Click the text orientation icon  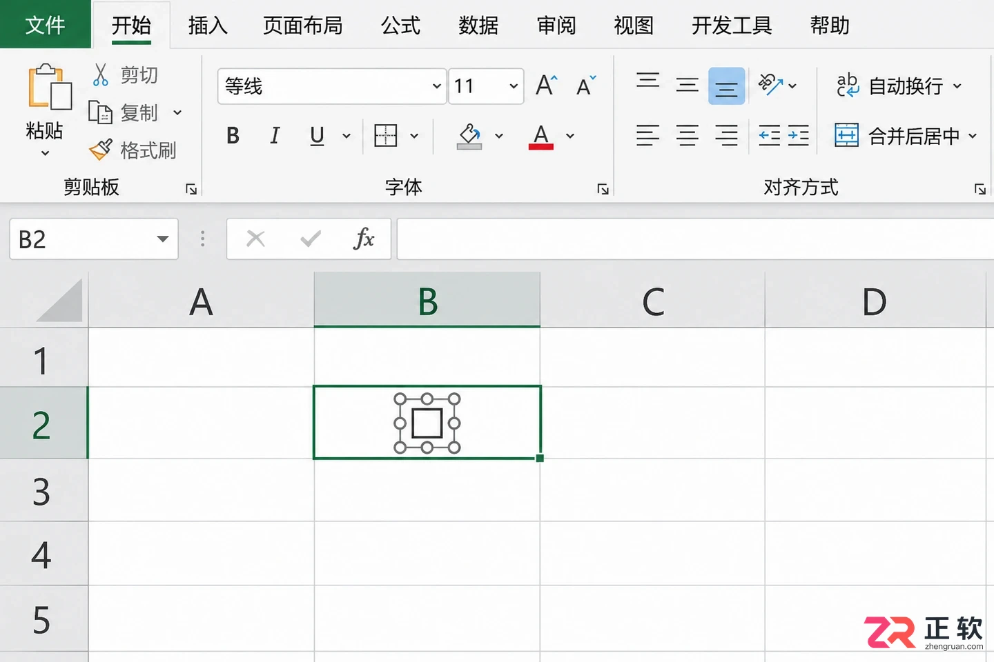tap(770, 85)
